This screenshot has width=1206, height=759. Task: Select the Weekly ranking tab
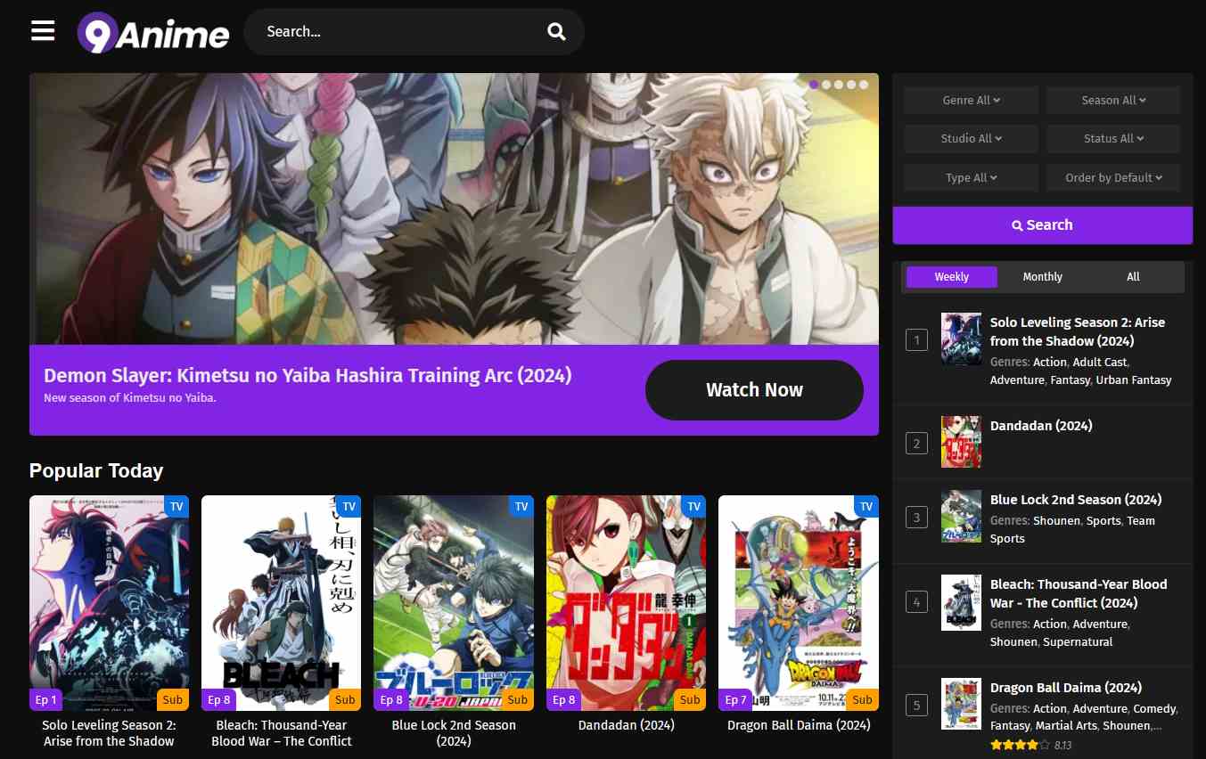[x=951, y=276]
